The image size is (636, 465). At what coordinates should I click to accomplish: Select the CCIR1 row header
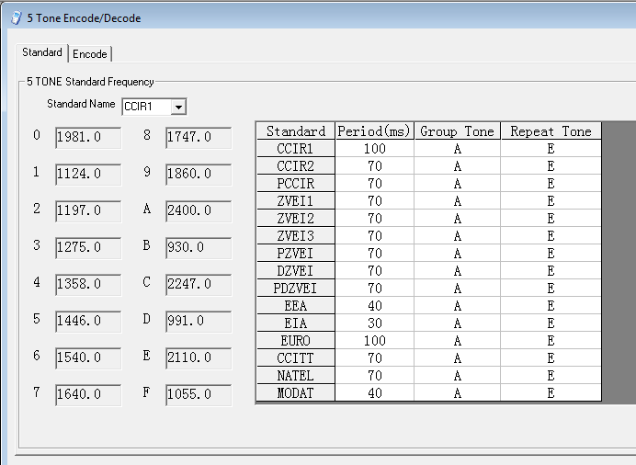click(296, 148)
